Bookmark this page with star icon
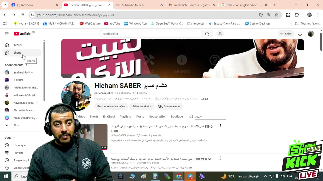 (276, 15)
